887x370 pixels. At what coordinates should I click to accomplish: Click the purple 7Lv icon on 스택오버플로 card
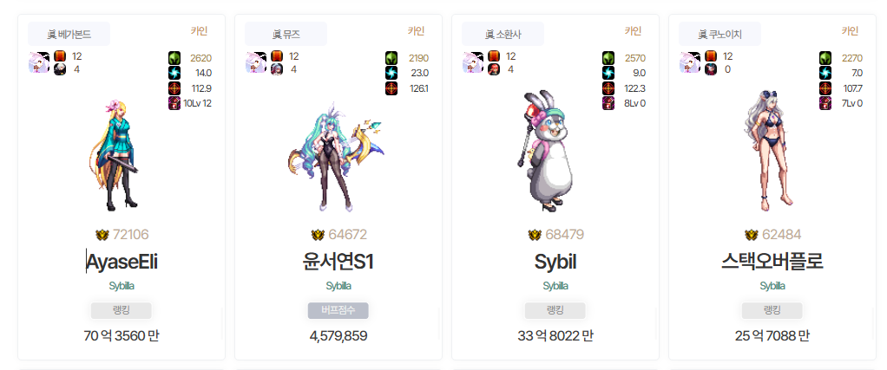(825, 103)
